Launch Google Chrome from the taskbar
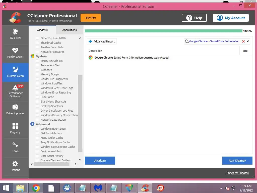The height and width of the screenshot is (193, 257). click(36, 188)
